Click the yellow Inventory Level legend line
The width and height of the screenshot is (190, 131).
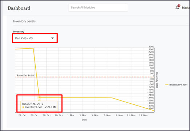tap(167, 85)
